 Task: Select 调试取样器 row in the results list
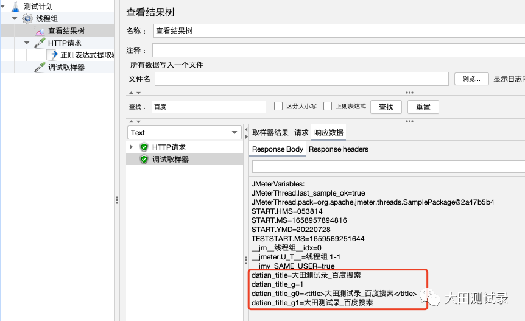tap(185, 160)
